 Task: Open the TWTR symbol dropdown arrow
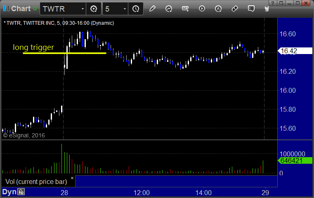tap(83, 9)
